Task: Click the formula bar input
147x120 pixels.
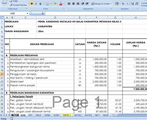Action: (x=96, y=13)
